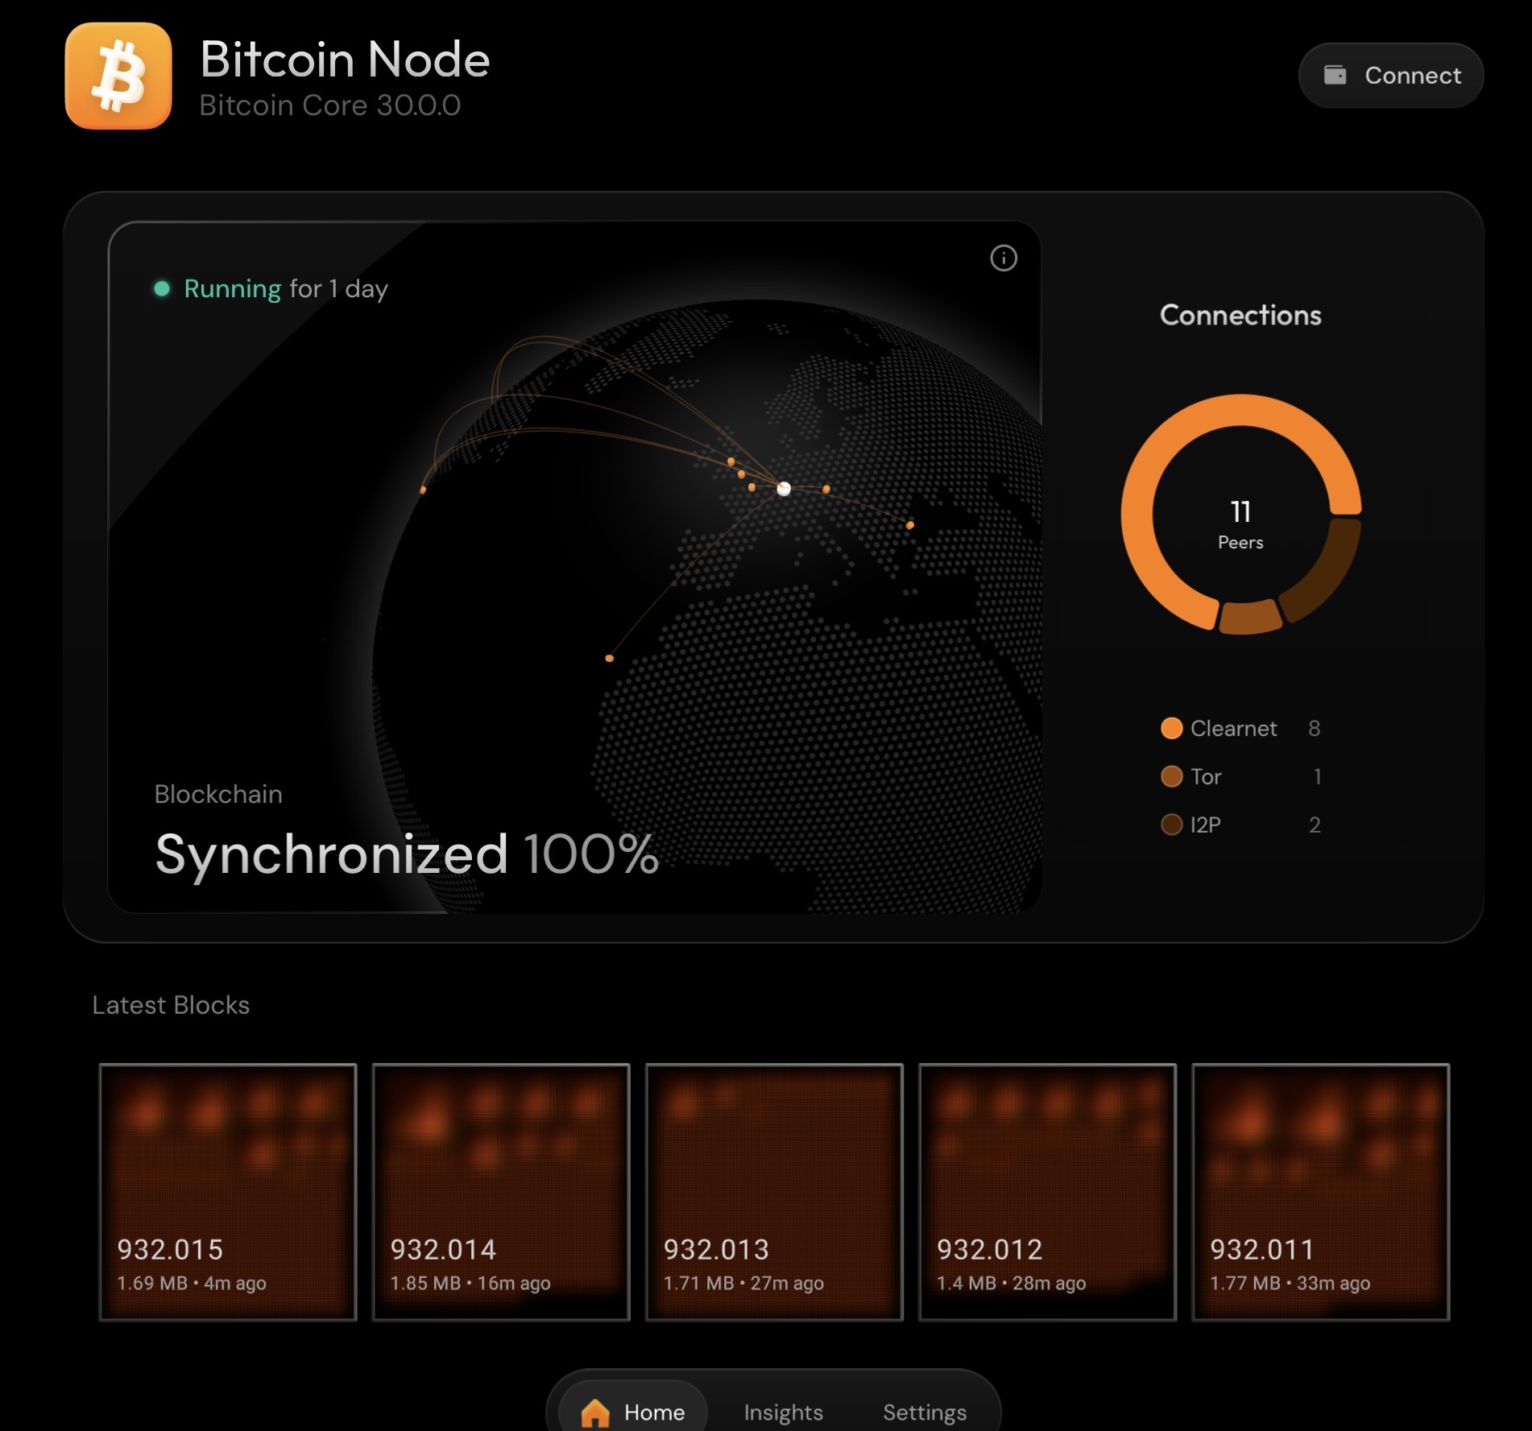Click the 11 Peers donut chart center
This screenshot has width=1532, height=1431.
click(1240, 523)
